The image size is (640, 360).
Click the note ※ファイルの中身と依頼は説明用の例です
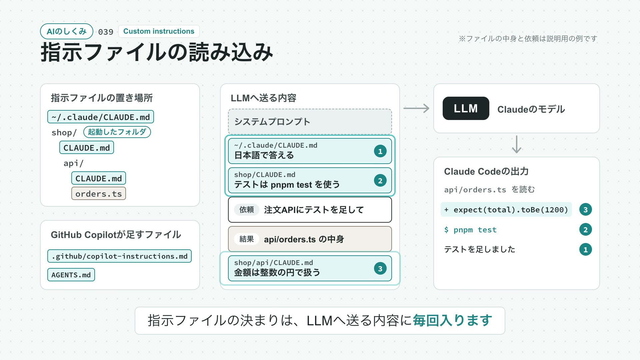(x=528, y=39)
